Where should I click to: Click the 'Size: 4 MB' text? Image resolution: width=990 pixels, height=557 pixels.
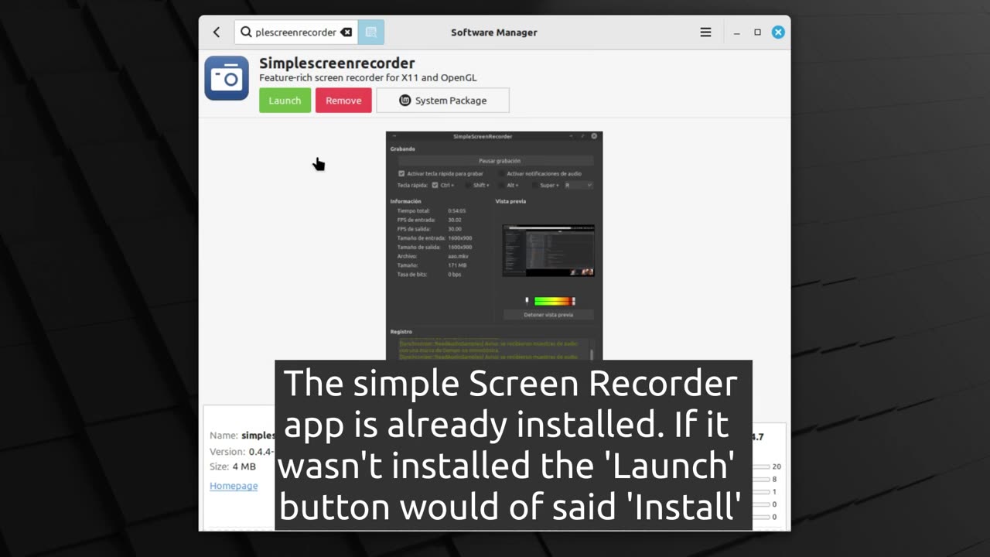(x=233, y=467)
